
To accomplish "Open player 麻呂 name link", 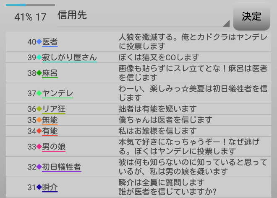I will pyautogui.click(x=50, y=73).
